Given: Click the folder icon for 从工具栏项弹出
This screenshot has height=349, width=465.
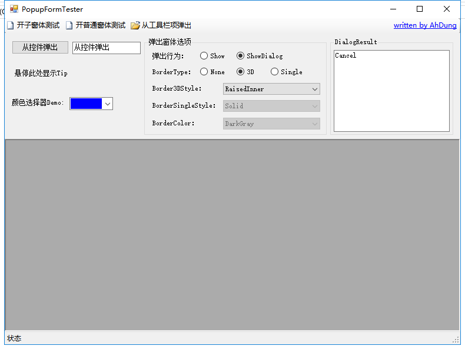Looking at the screenshot, I should (135, 25).
